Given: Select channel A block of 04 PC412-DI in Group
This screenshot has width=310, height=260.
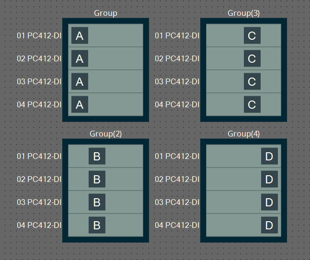Looking at the screenshot, I should pyautogui.click(x=80, y=104).
